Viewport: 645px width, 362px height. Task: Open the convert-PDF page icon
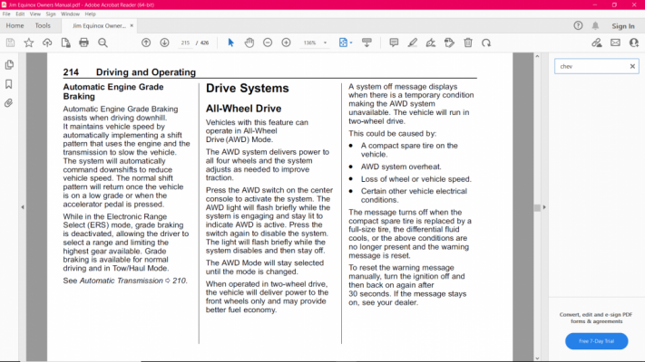66,43
